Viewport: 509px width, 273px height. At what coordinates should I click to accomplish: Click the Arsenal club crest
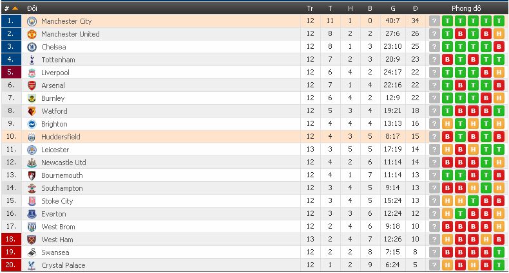pyautogui.click(x=31, y=85)
